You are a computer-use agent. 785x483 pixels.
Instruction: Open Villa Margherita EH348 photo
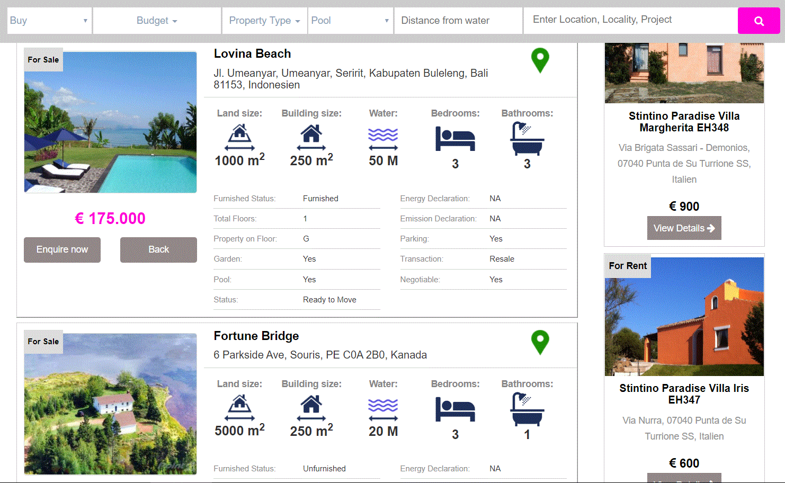pyautogui.click(x=684, y=73)
